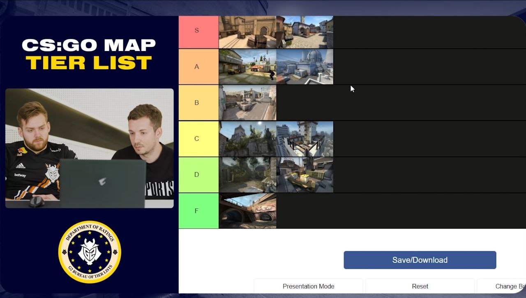Pick the map thumbnail in F tier
Screen dimensions: 526x298
click(247, 211)
